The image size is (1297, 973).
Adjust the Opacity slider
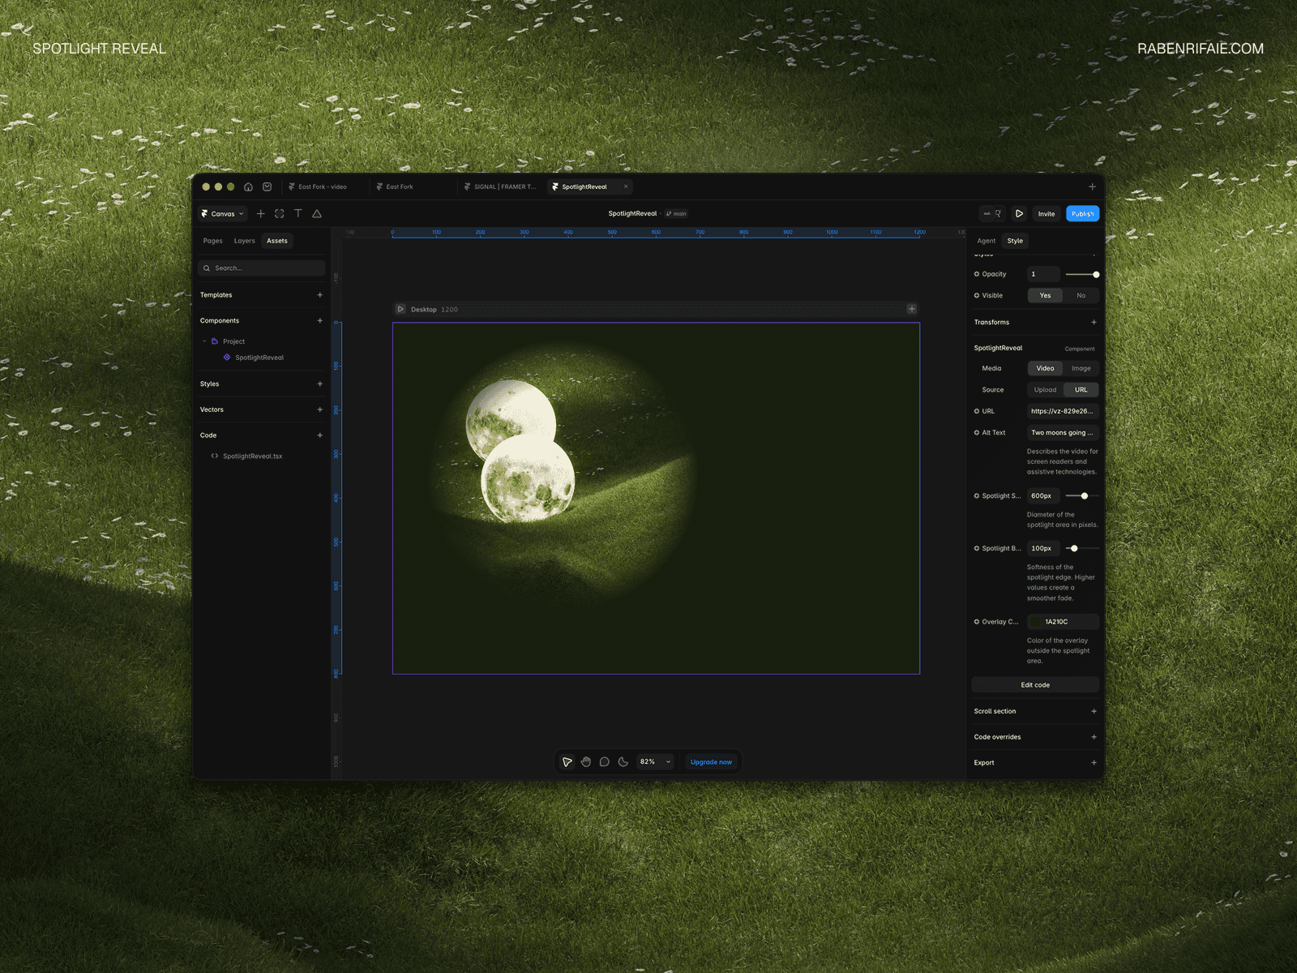click(x=1082, y=275)
